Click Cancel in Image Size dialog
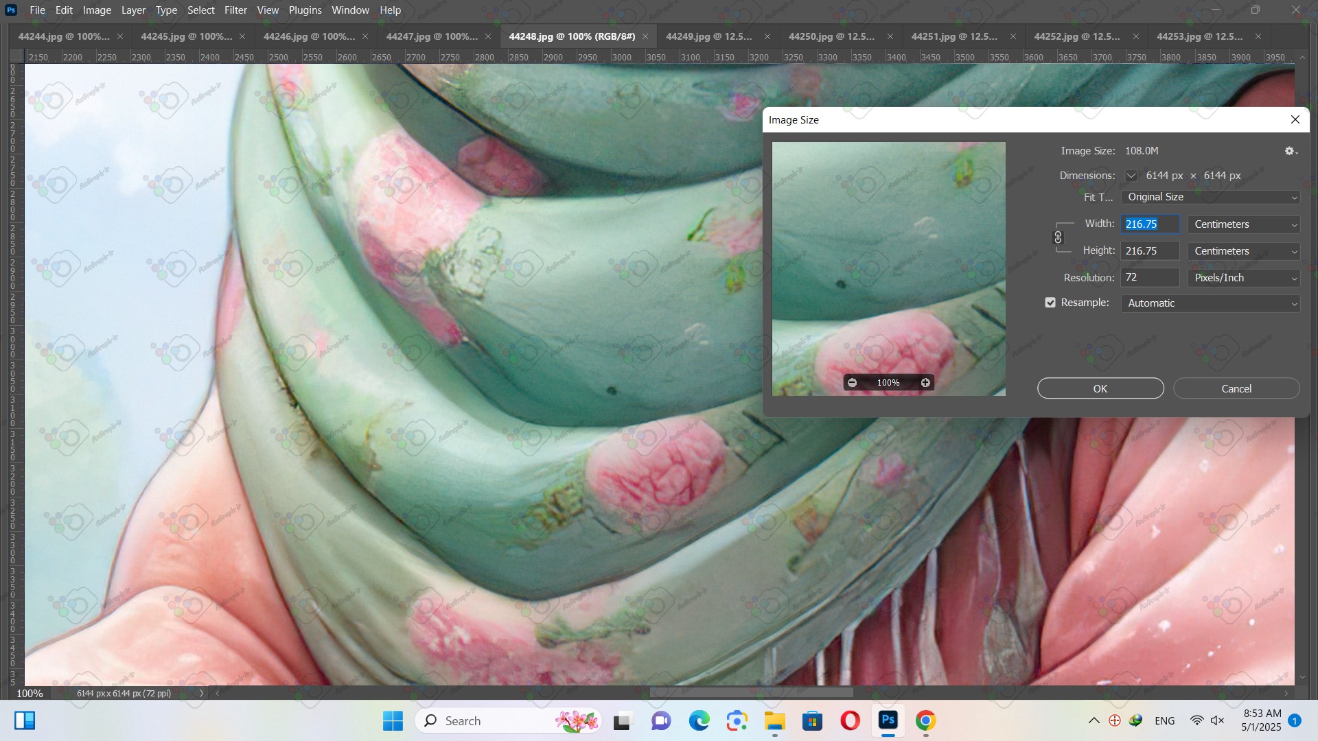Viewport: 1318px width, 741px height. pos(1236,388)
